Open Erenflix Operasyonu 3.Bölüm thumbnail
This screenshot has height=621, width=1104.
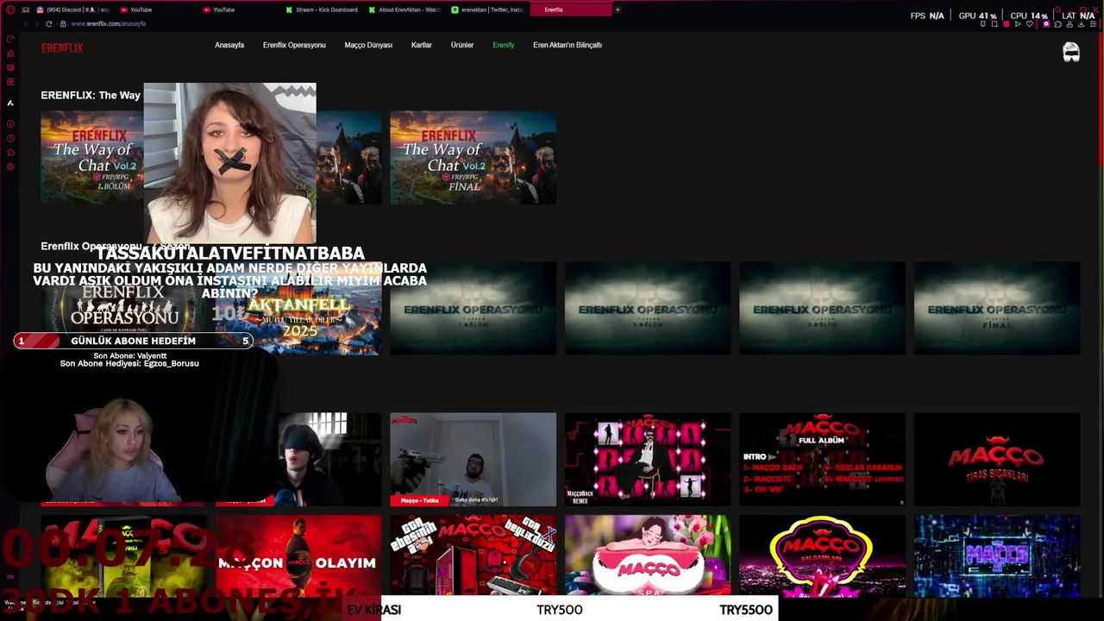822,309
